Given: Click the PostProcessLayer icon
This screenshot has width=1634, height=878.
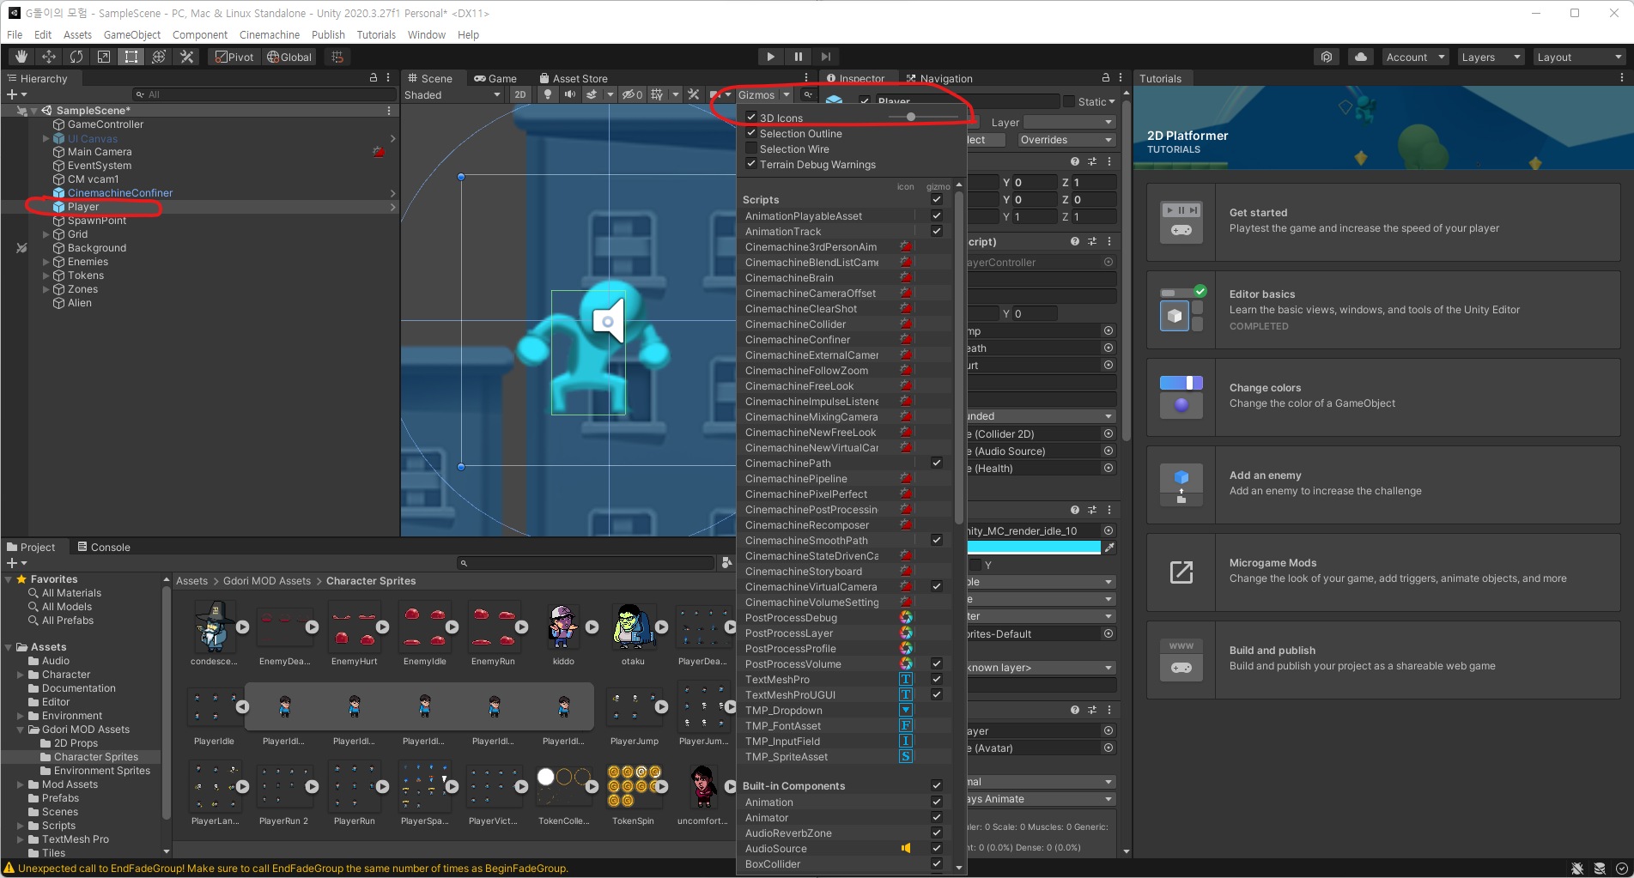Looking at the screenshot, I should click(x=906, y=633).
